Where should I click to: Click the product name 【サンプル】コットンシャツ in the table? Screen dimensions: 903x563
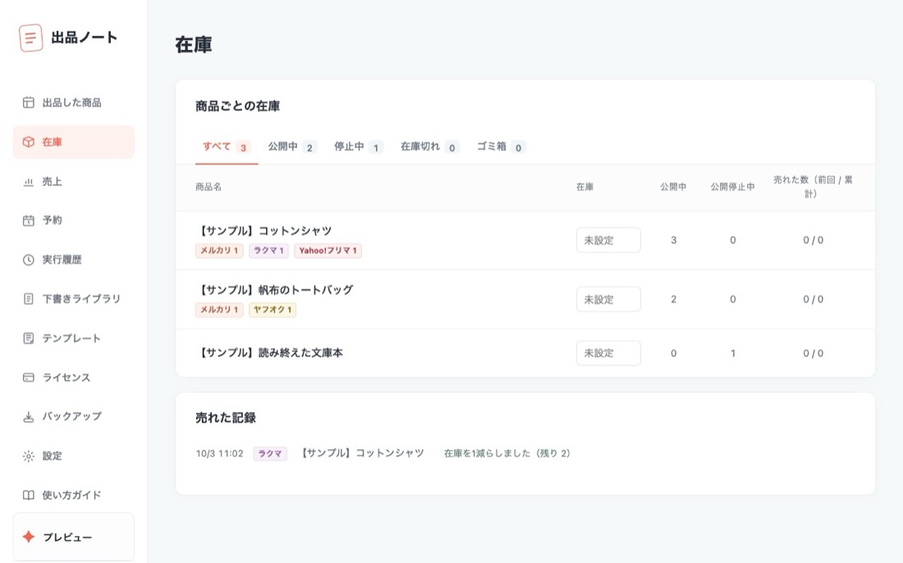click(264, 230)
